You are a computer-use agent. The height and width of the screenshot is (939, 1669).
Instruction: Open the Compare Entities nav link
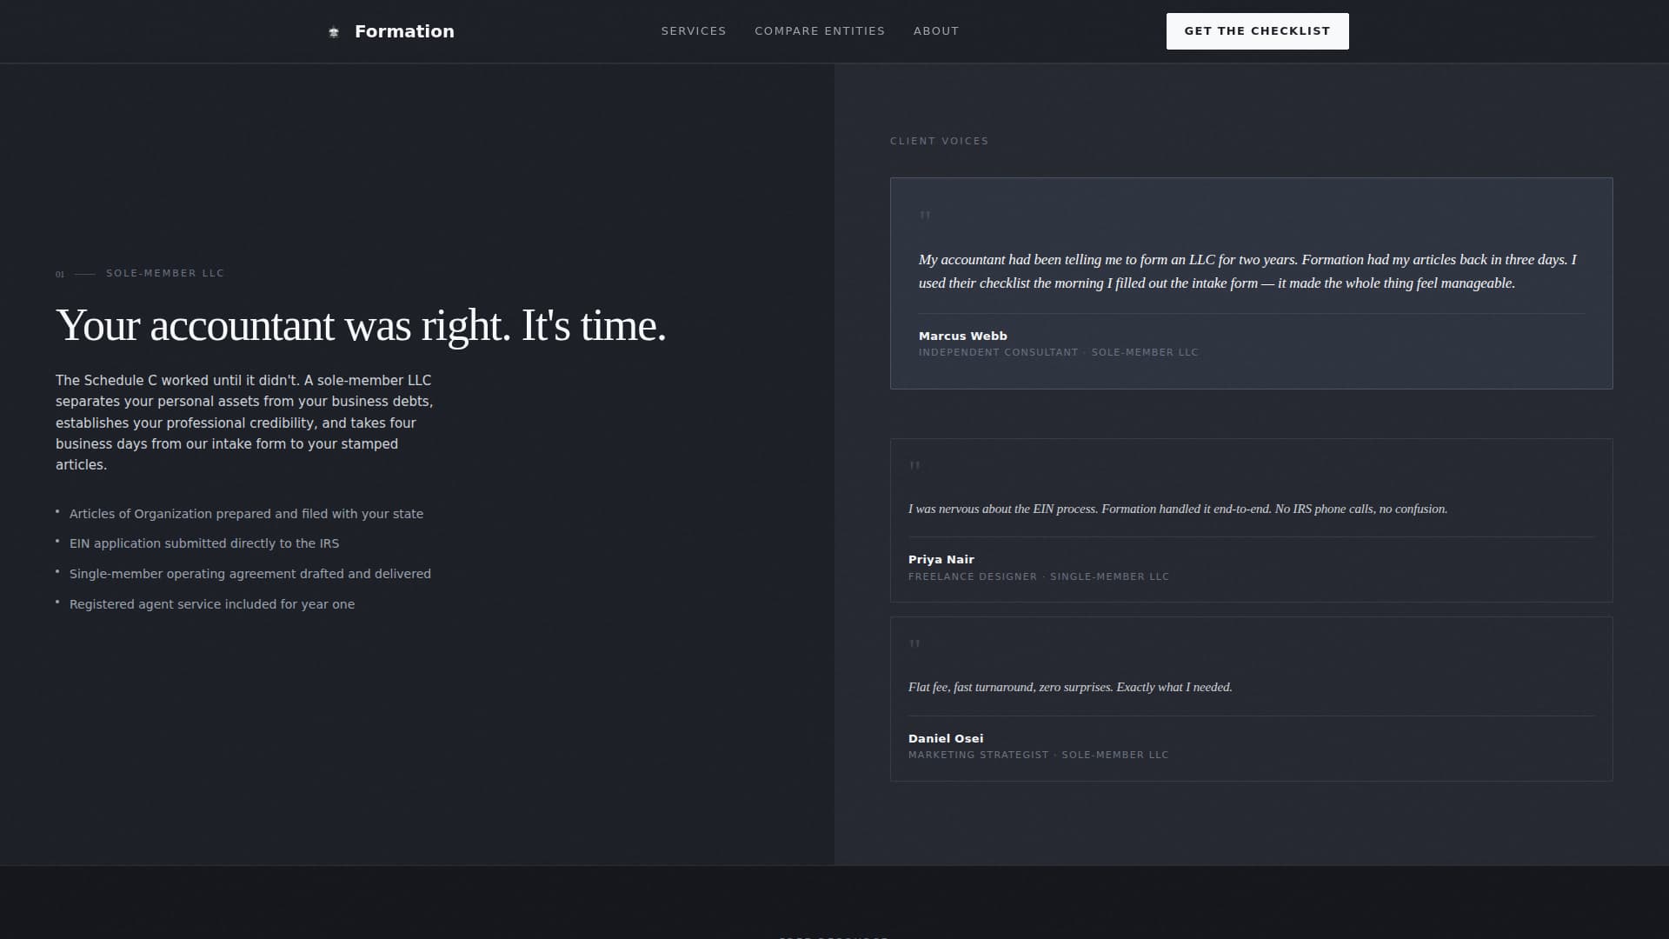tap(820, 31)
